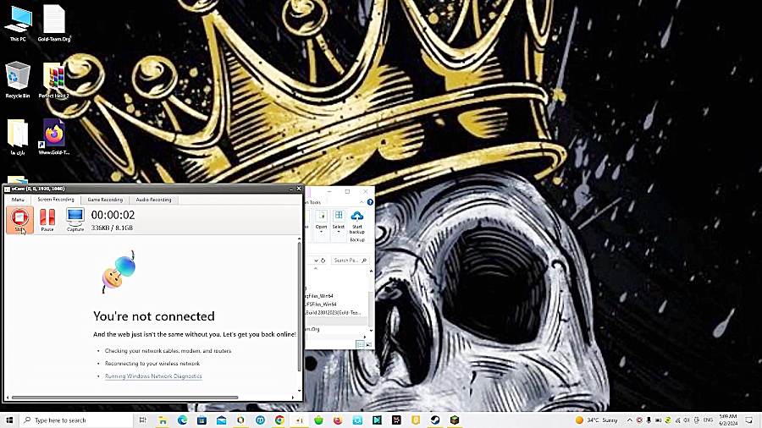The image size is (762, 428).
Task: Collapse the Explorer ribbon with chevron
Action: (361, 202)
